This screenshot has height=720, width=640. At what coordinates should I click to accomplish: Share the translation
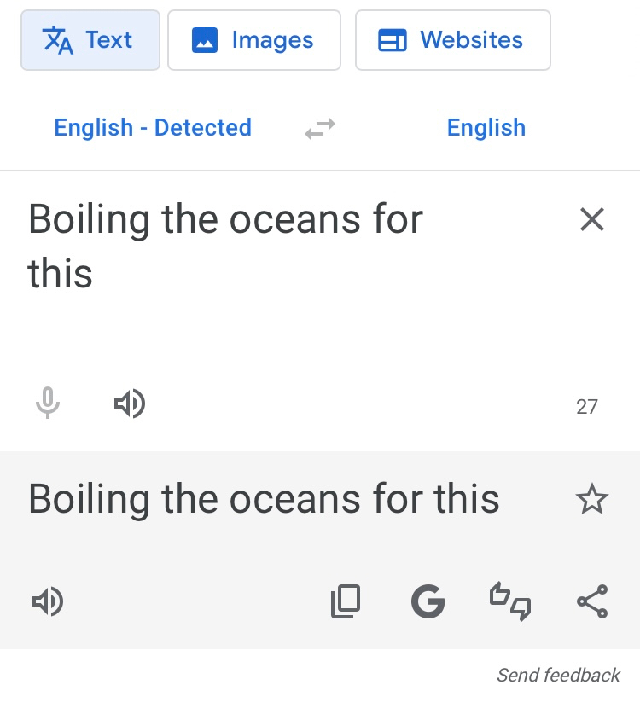click(x=592, y=602)
